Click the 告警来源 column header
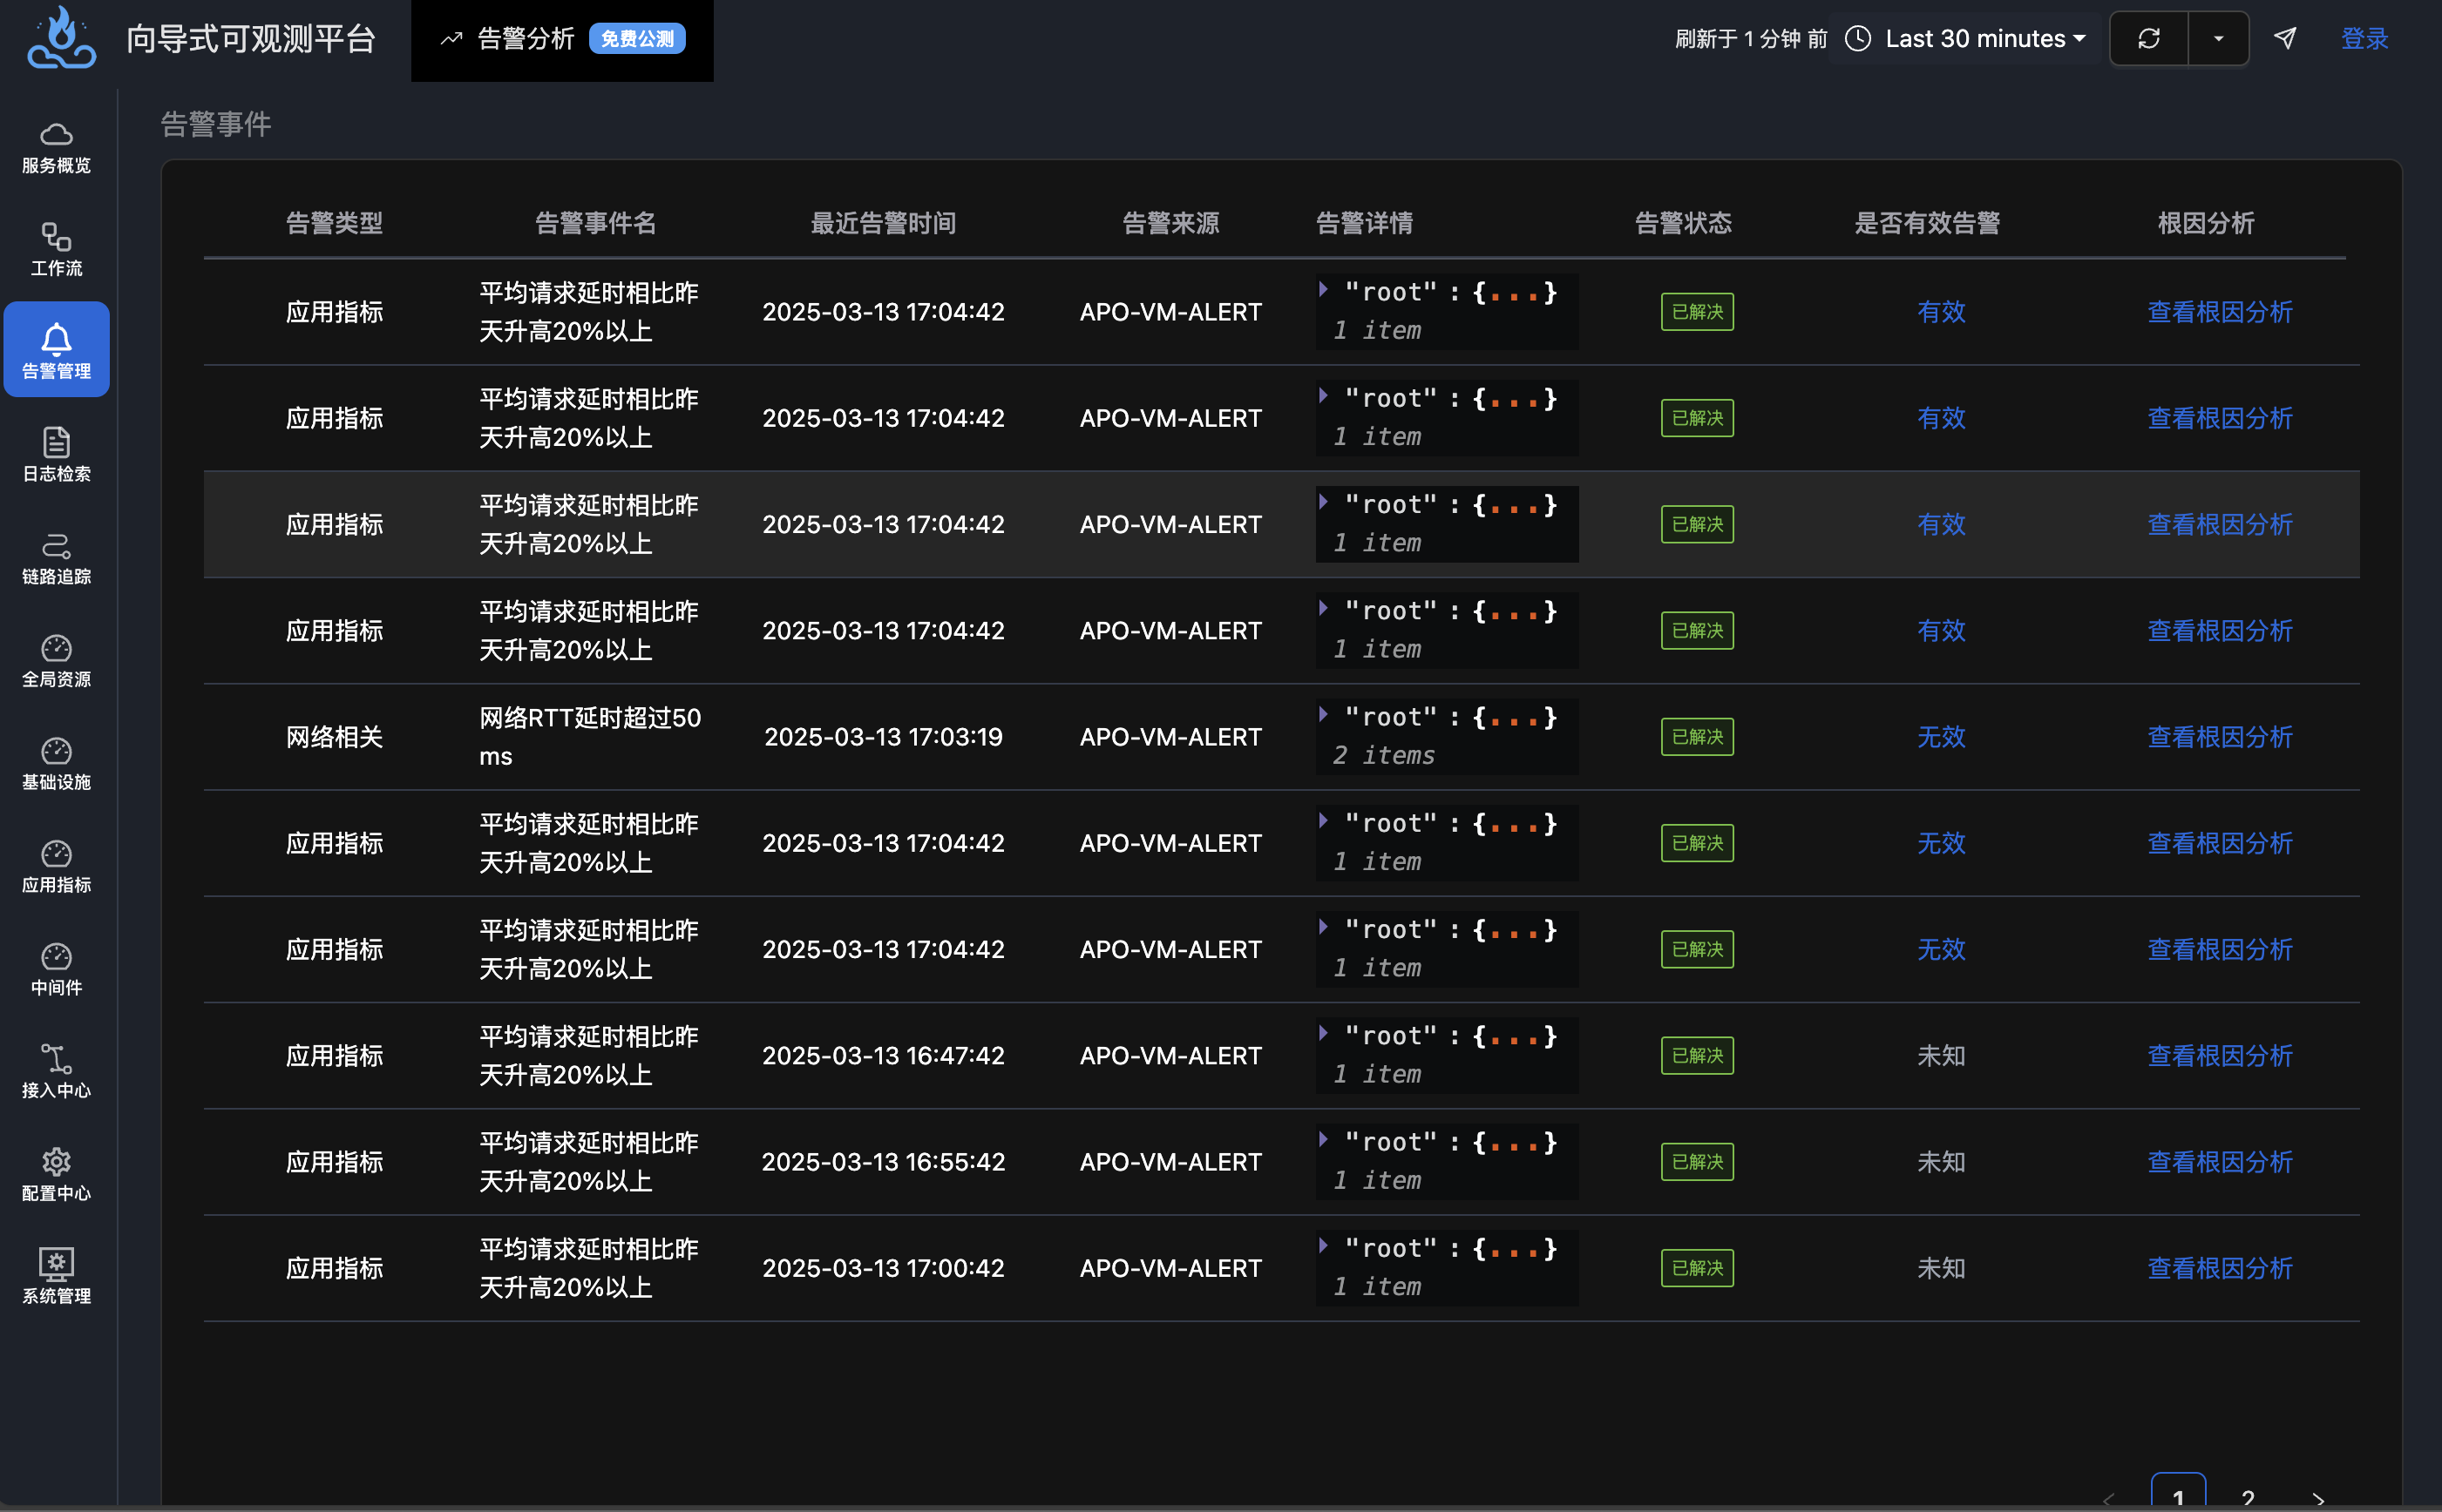Image resolution: width=2442 pixels, height=1512 pixels. click(x=1170, y=223)
